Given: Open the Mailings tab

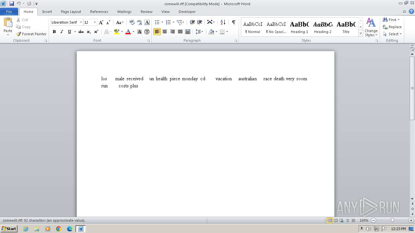Looking at the screenshot, I should point(124,12).
